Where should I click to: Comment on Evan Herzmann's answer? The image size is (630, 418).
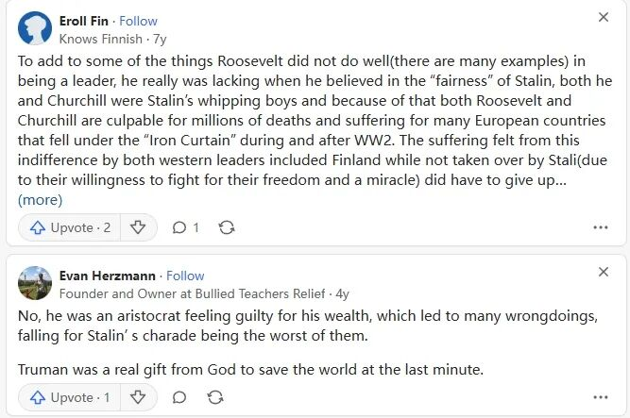[x=179, y=397]
